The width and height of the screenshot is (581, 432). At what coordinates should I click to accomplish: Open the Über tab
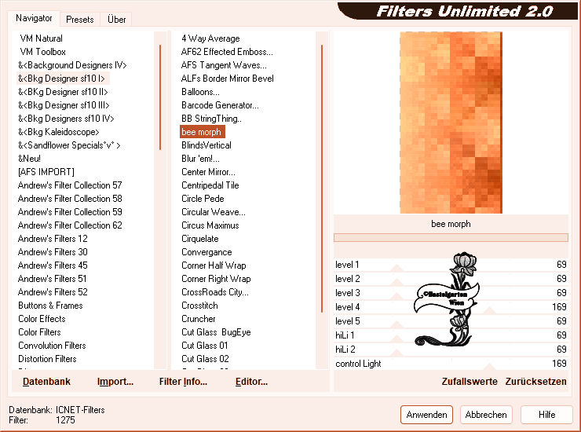coord(116,20)
